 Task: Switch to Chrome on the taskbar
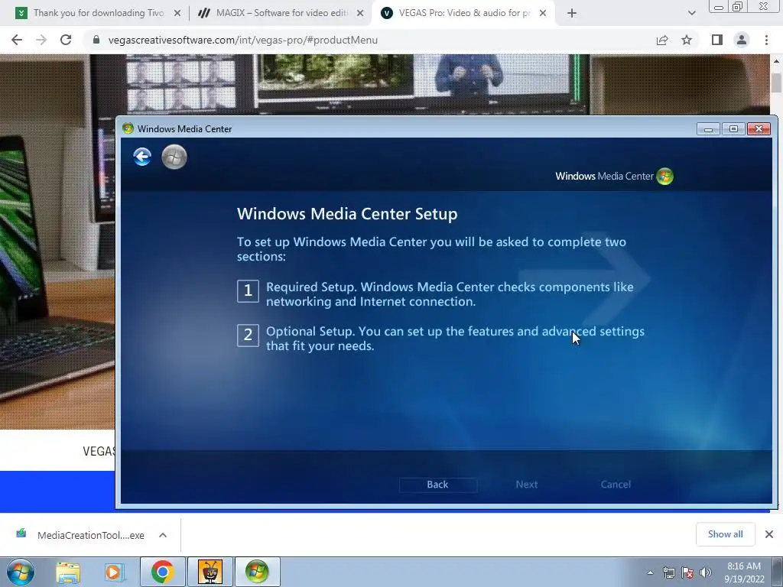[162, 572]
